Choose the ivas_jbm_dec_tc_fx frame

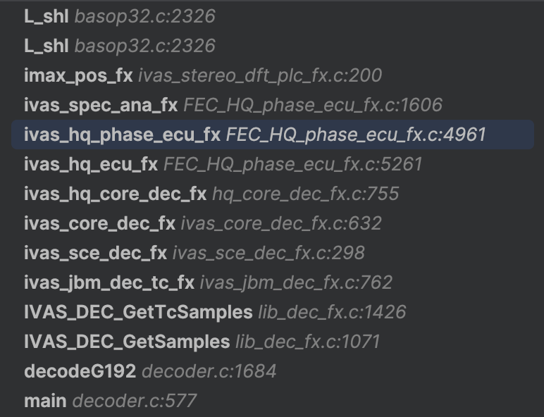tap(109, 282)
